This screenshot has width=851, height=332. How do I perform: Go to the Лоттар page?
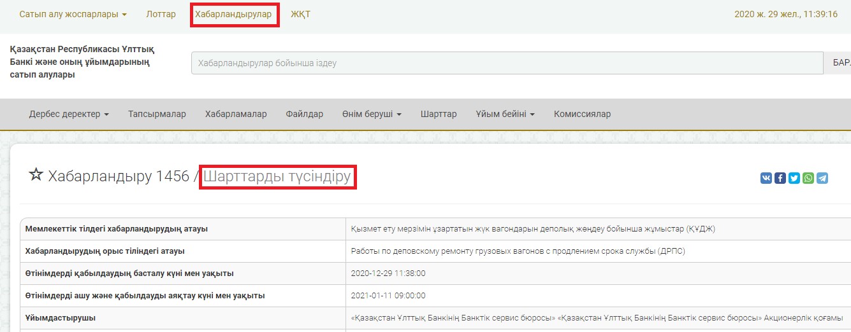[161, 14]
